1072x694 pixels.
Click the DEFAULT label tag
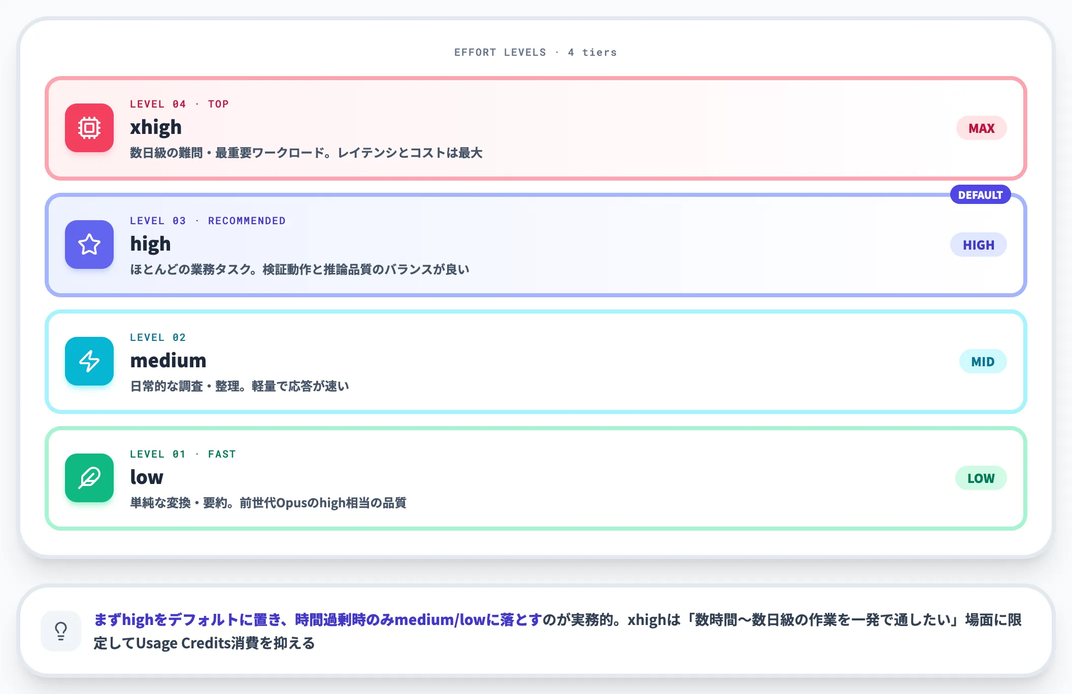[x=980, y=195]
